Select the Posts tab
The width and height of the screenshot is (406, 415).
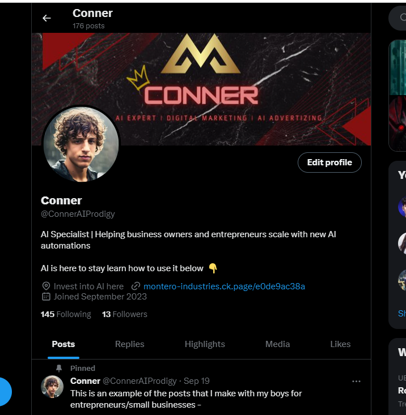pyautogui.click(x=64, y=344)
